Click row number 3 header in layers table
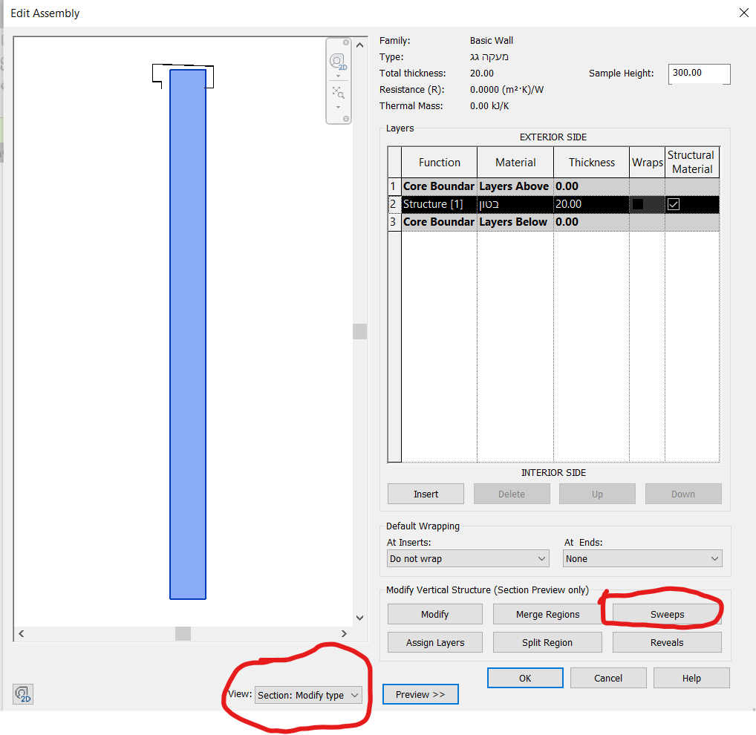Image resolution: width=756 pixels, height=735 pixels. 394,222
